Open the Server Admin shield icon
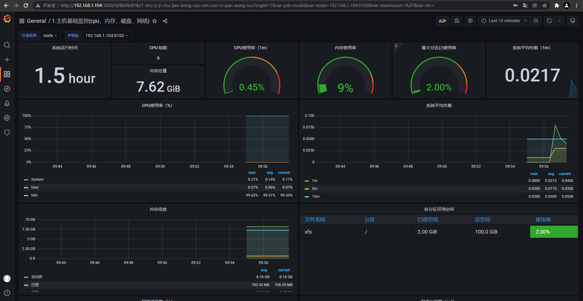Screen dimensions: 583x301 (7, 132)
